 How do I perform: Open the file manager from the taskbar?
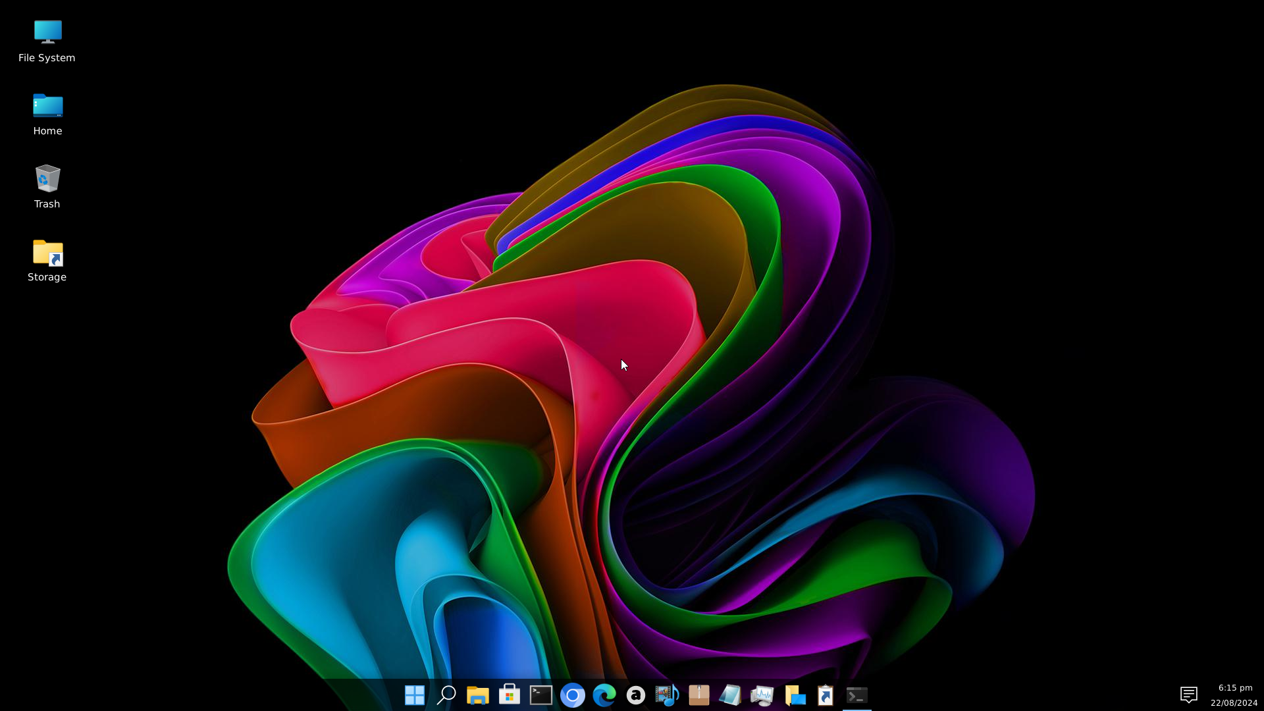pos(477,695)
